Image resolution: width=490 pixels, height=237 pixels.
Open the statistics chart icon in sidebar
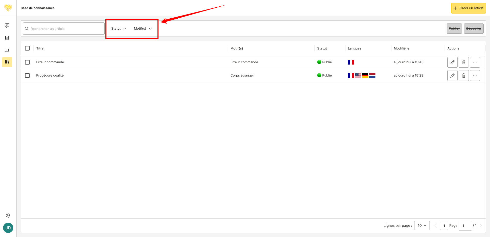point(7,50)
